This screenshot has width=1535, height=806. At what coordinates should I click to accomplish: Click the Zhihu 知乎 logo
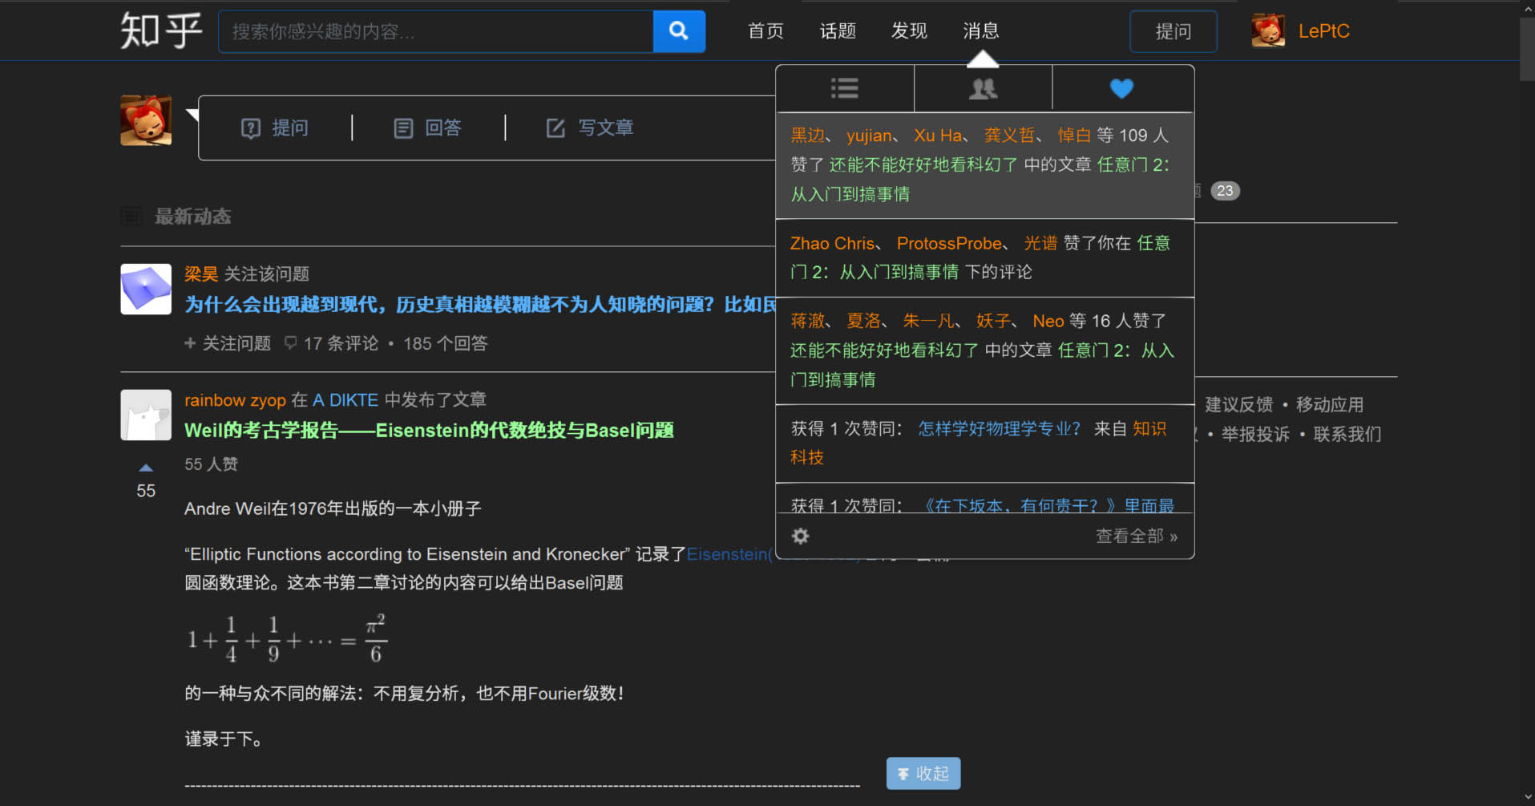[160, 31]
